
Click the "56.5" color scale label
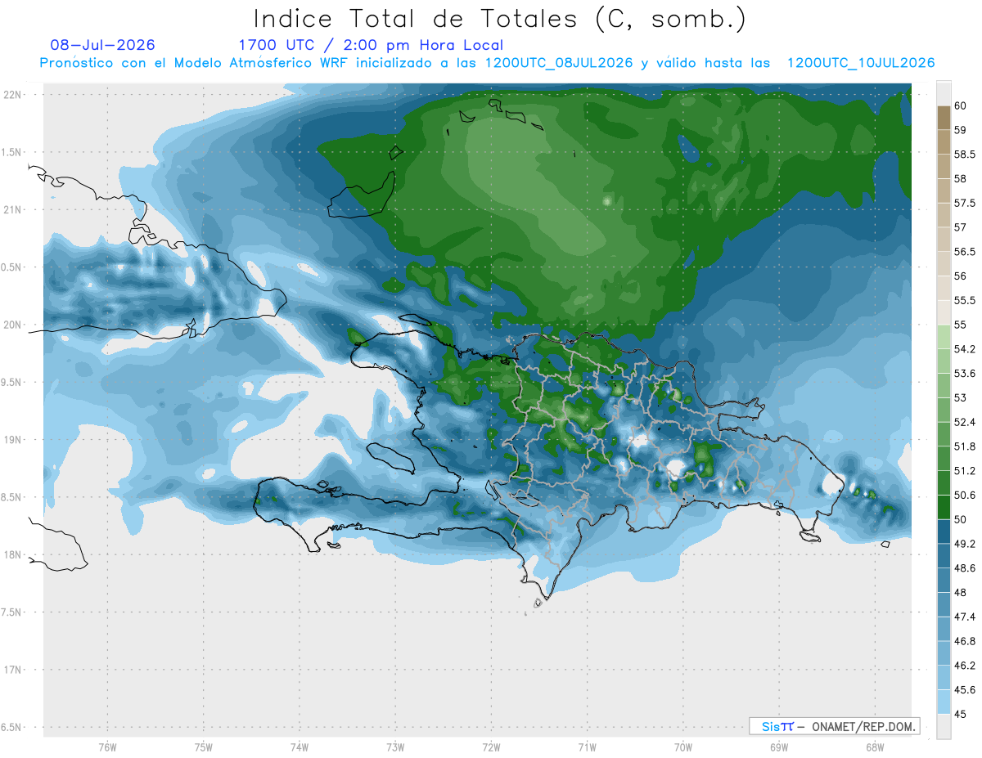pos(964,252)
